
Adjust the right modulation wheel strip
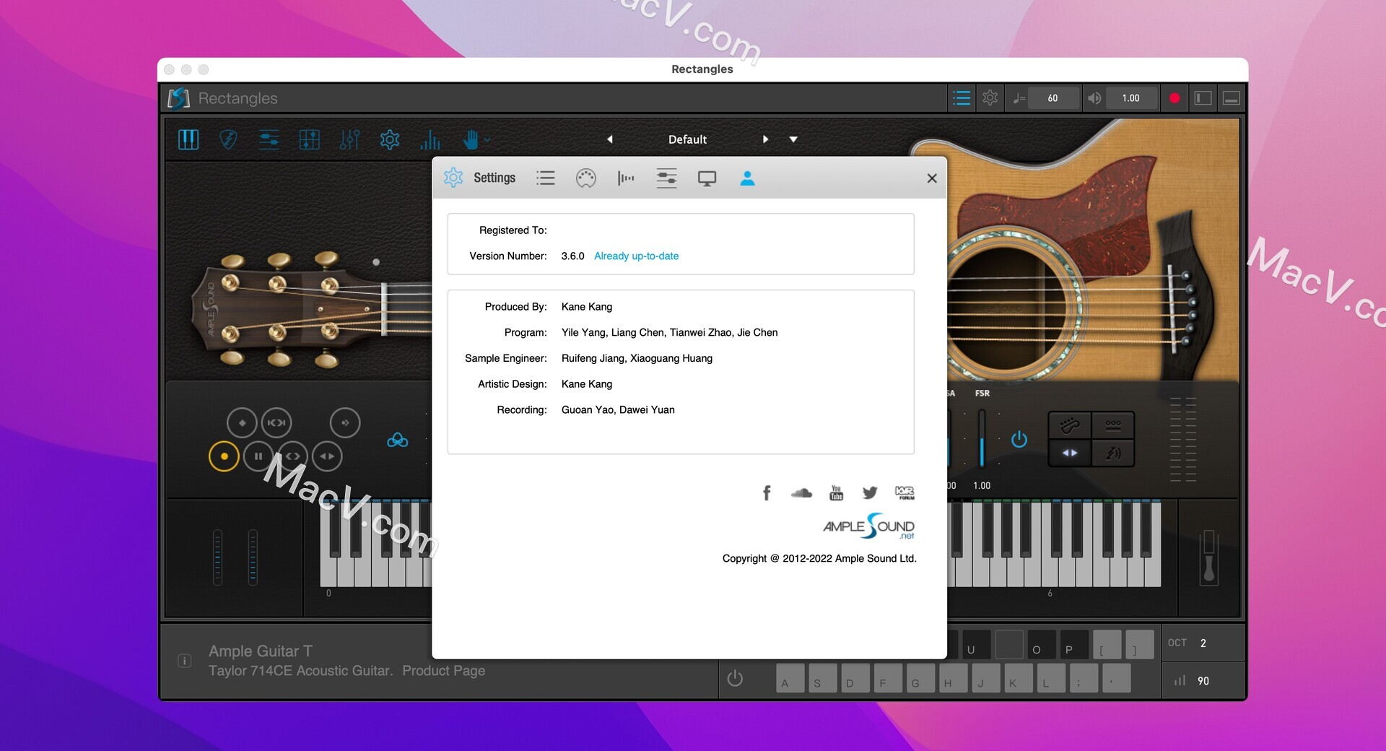(253, 557)
